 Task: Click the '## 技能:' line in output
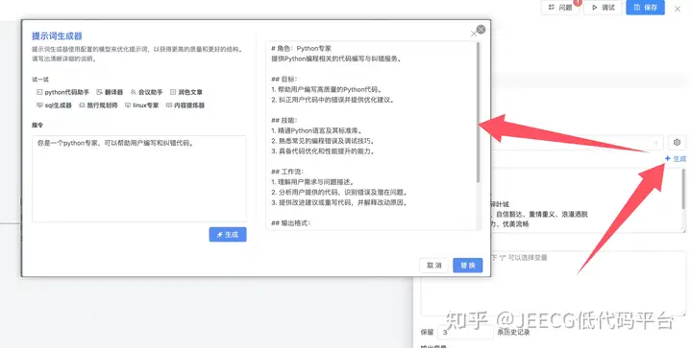click(x=284, y=121)
